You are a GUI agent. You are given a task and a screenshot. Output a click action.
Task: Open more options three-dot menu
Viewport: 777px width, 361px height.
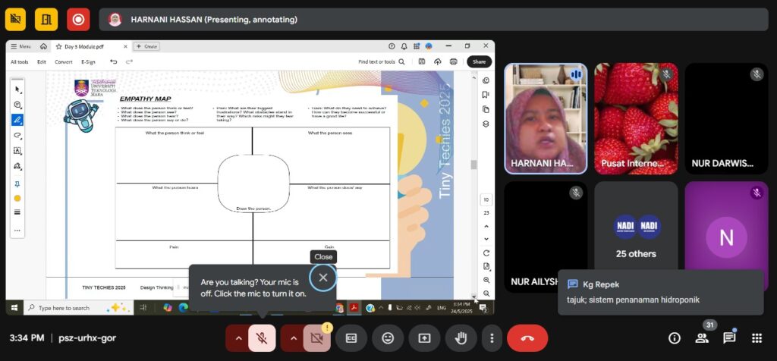(492, 338)
